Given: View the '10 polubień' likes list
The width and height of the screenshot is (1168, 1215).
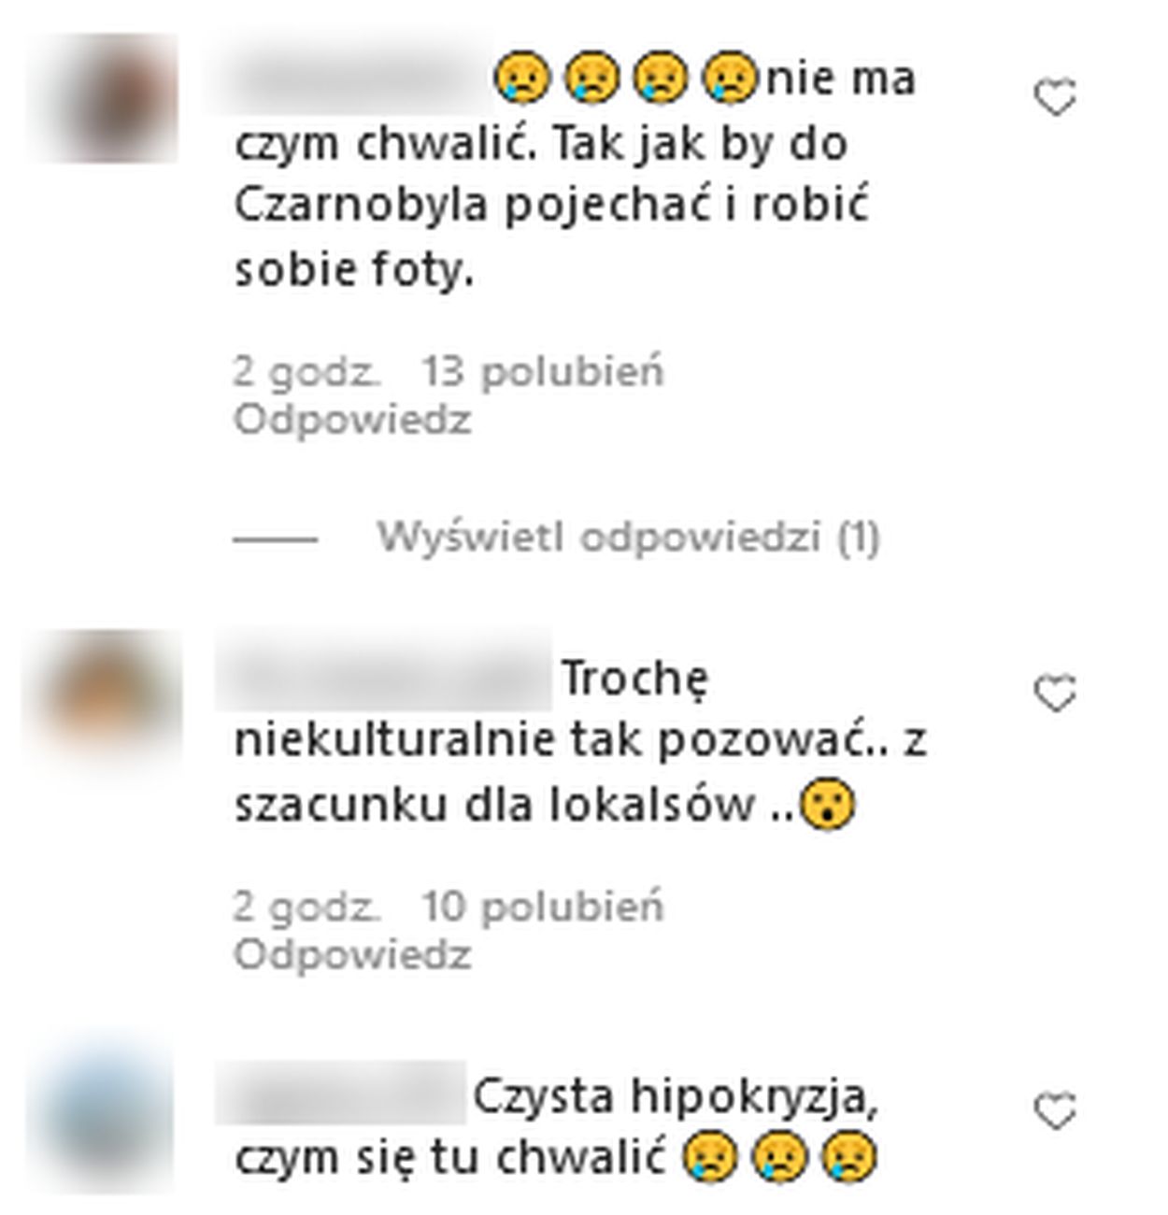Looking at the screenshot, I should point(542,907).
